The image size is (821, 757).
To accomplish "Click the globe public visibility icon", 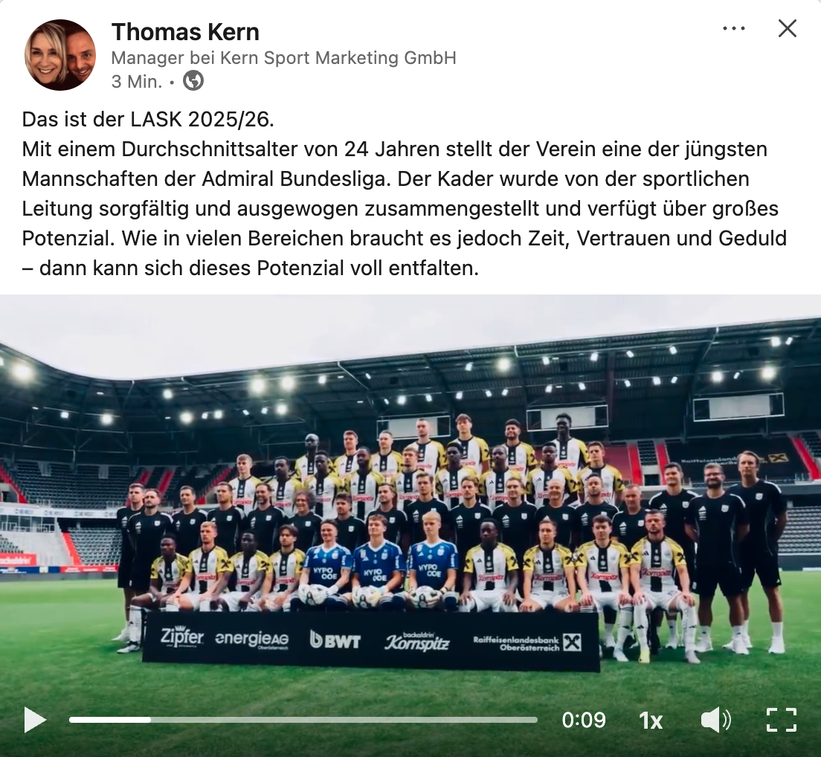I will (193, 81).
